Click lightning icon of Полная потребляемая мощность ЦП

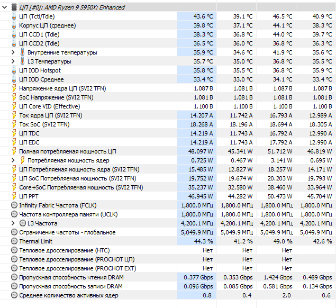pyautogui.click(x=14, y=151)
